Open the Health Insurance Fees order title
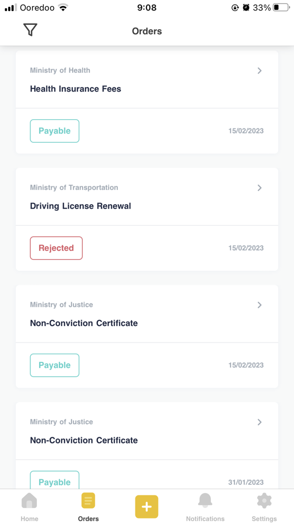This screenshot has width=294, height=524. click(x=75, y=89)
